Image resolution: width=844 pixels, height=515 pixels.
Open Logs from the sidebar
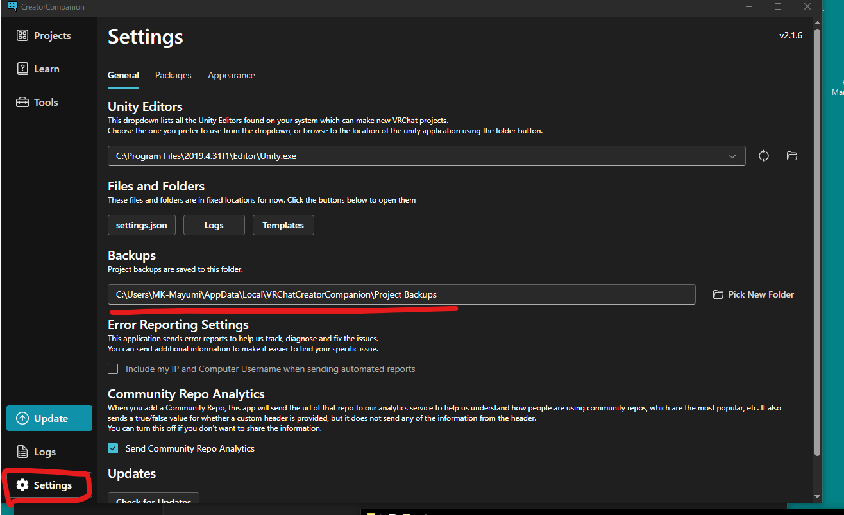37,452
